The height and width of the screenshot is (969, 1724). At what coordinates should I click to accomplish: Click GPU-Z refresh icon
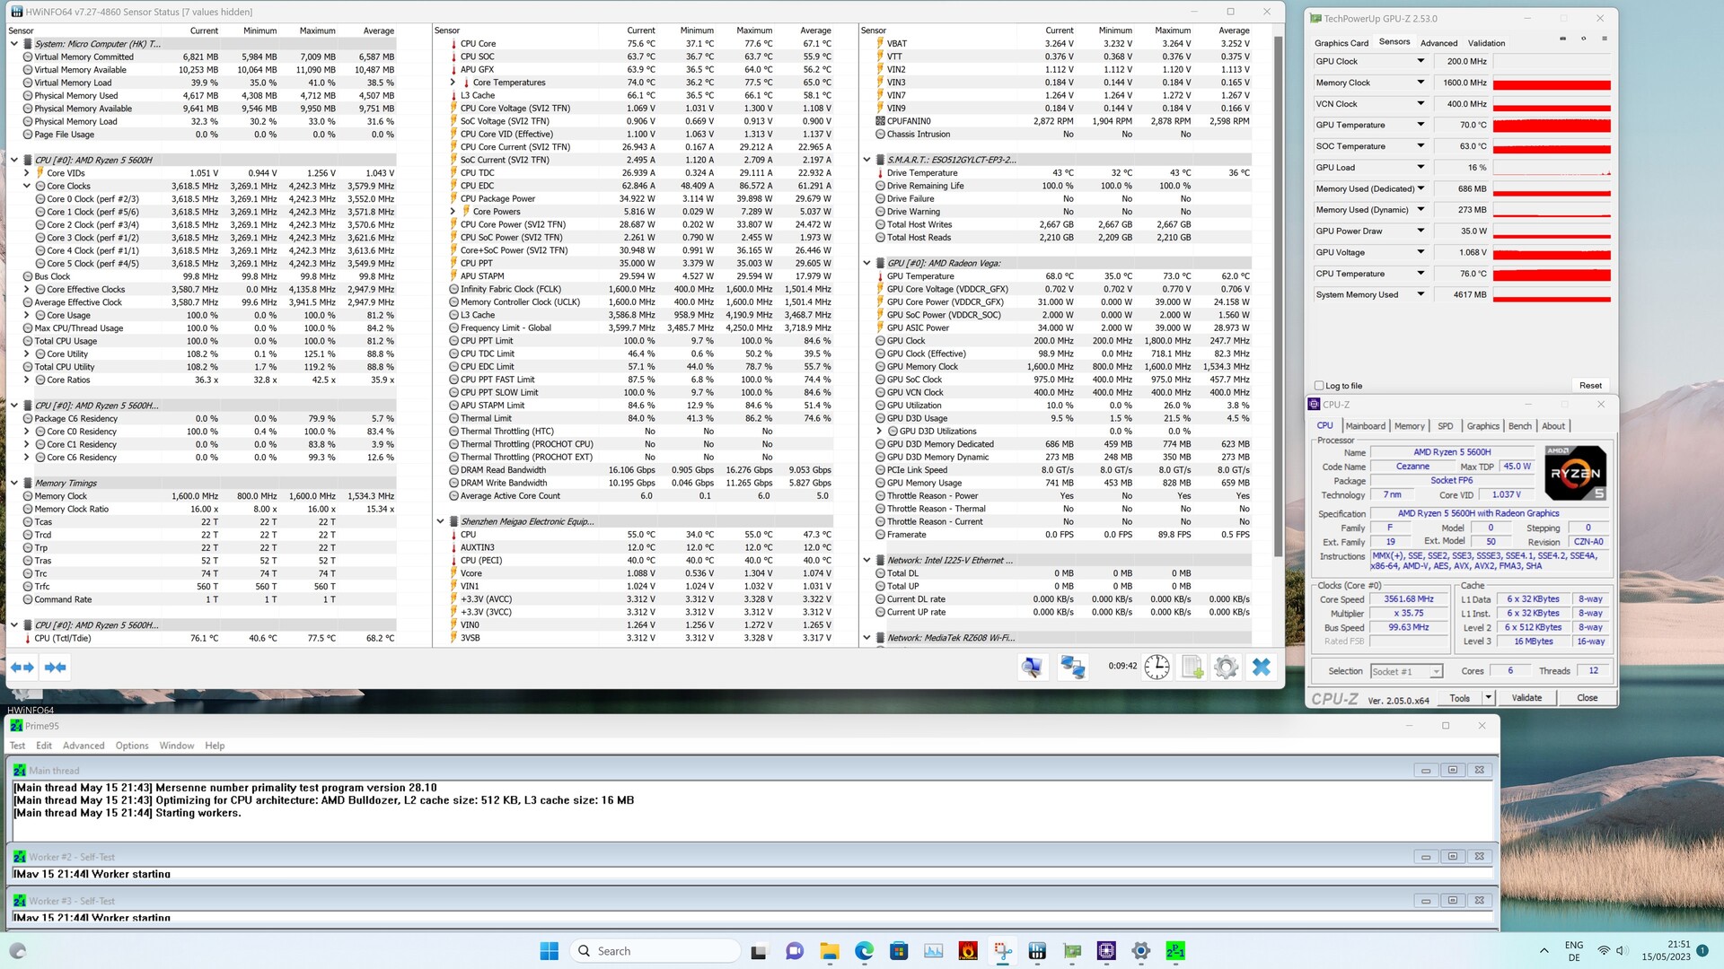(x=1583, y=39)
